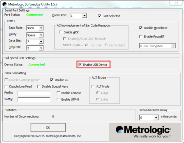184x143 pixels.
Task: Click the Metrologic logo banner
Action: [145, 132]
